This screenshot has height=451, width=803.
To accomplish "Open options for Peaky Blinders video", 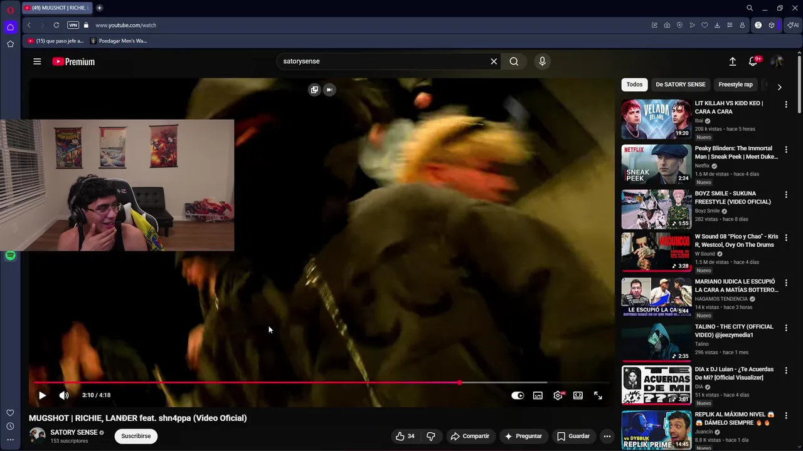I will 786,150.
